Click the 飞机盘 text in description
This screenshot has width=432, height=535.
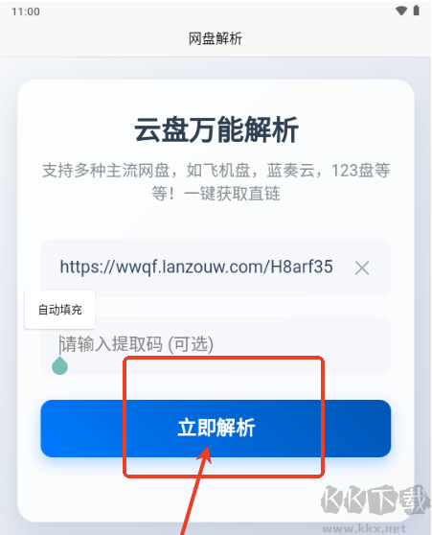coord(226,170)
